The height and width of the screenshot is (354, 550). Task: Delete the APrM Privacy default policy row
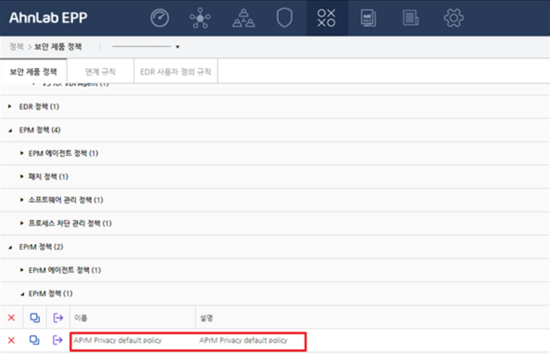pos(11,340)
